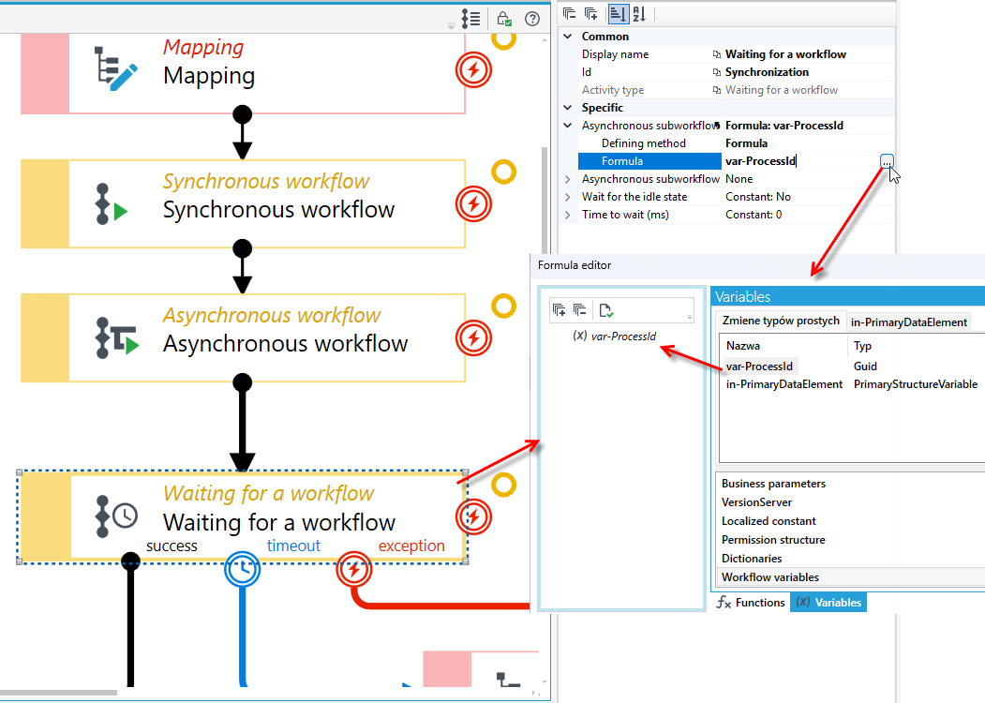
Task: Select var-ProcessId row in the Variables table
Action: click(x=852, y=366)
